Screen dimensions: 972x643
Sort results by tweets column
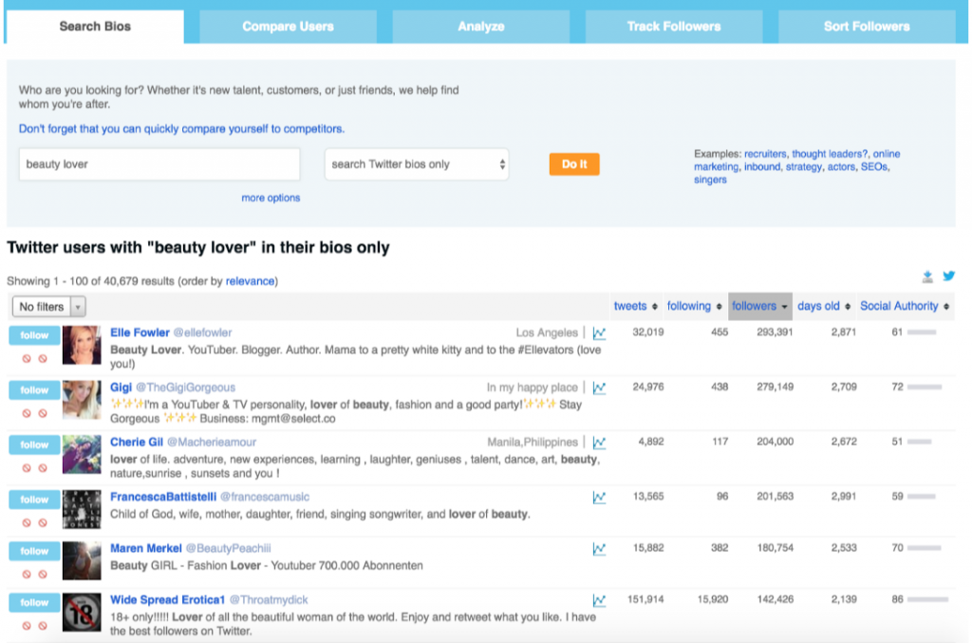tap(635, 306)
